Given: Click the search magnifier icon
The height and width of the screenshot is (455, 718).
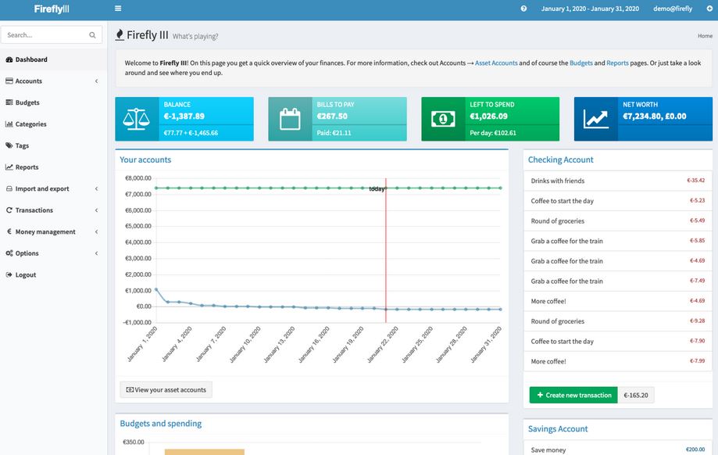Looking at the screenshot, I should pos(92,35).
